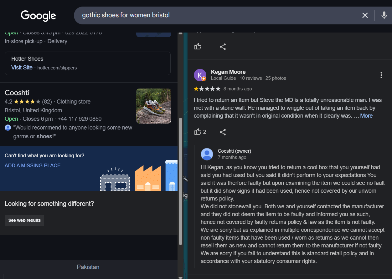The width and height of the screenshot is (392, 279).
Task: Click the 'Can't find what you are looking for?' text
Action: point(44,155)
